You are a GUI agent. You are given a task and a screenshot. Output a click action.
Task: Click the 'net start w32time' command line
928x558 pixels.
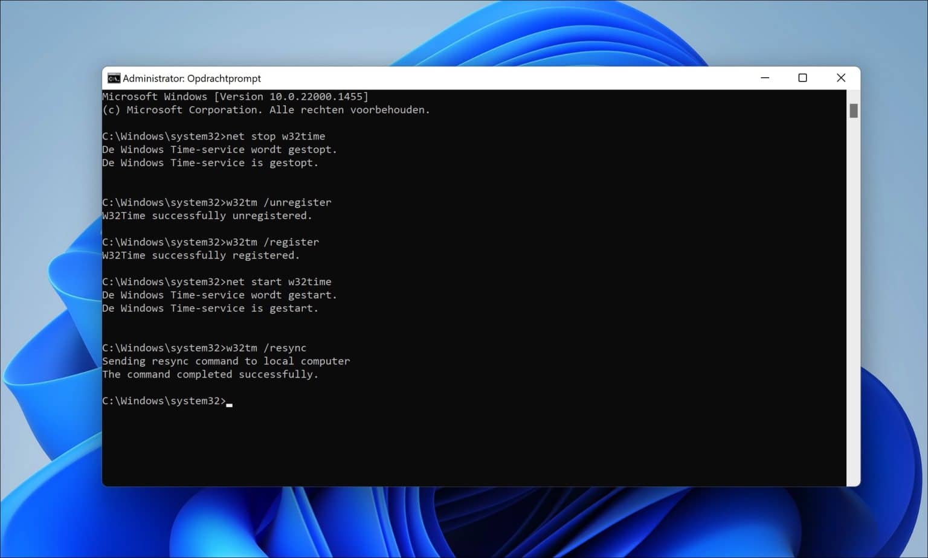278,281
